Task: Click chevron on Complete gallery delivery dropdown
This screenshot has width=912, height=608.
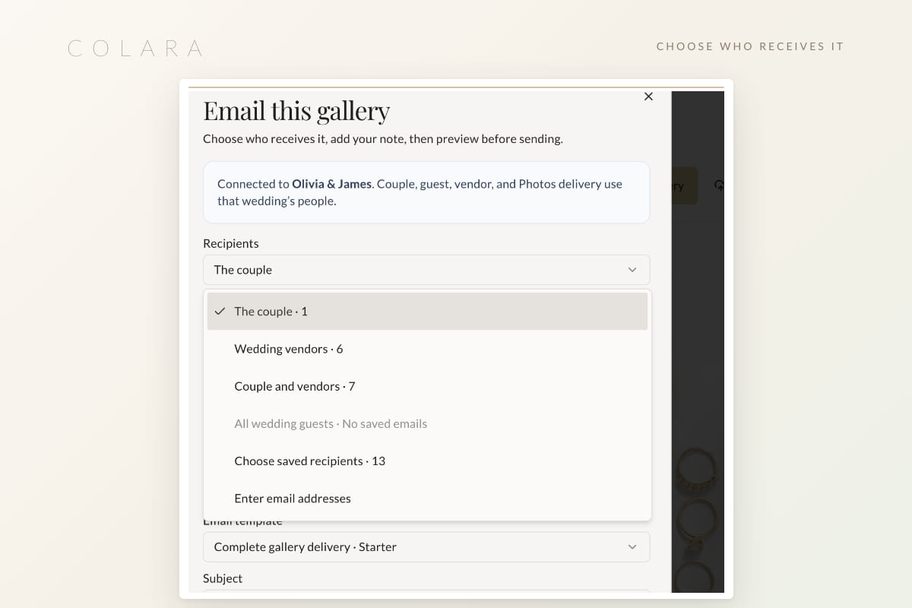Action: tap(632, 547)
